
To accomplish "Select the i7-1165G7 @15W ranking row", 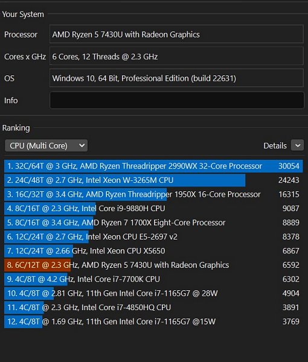I will click(x=153, y=322).
